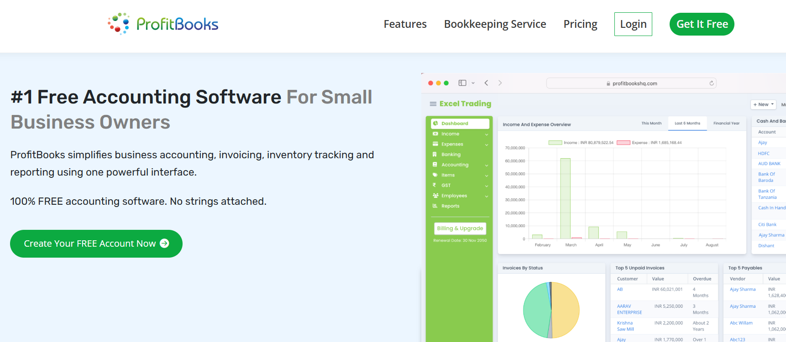Expand the GST sidebar section
The height and width of the screenshot is (342, 786).
tap(487, 186)
